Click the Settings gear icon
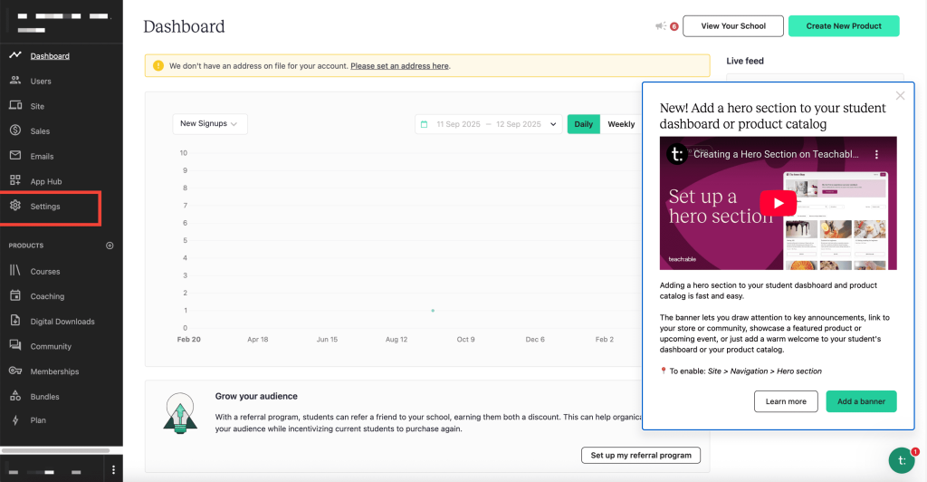 tap(15, 207)
